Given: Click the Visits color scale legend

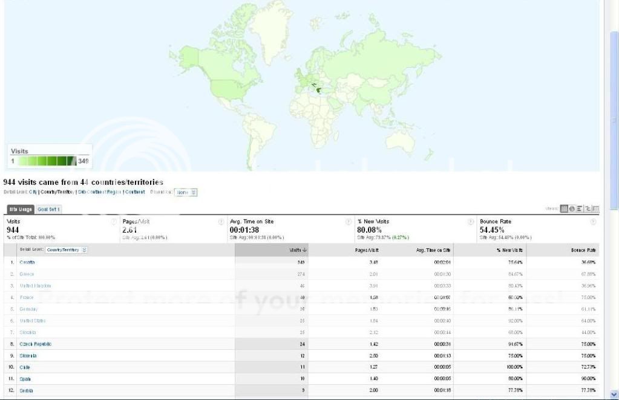Looking at the screenshot, I should tap(50, 156).
